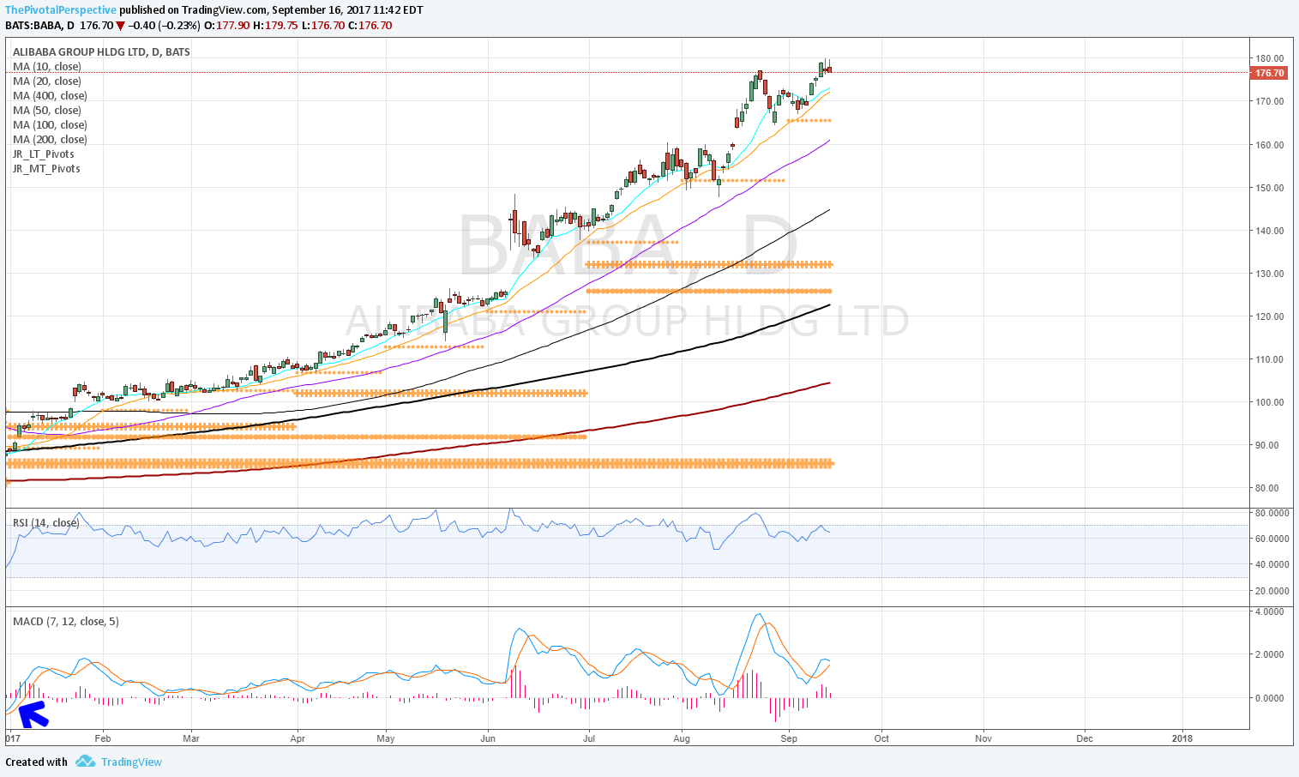Click the 2018 label on time axis
The width and height of the screenshot is (1299, 777).
coord(1182,738)
